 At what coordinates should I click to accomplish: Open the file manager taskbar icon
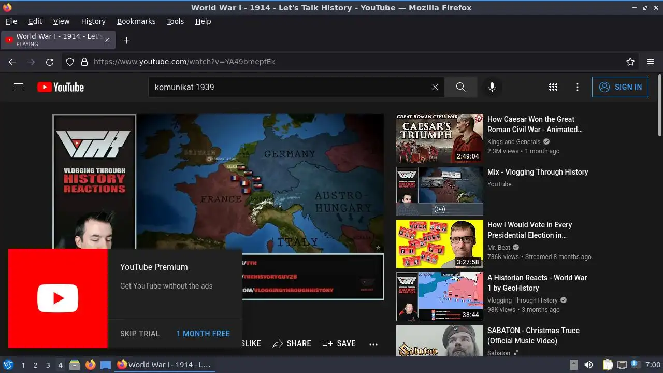click(75, 365)
